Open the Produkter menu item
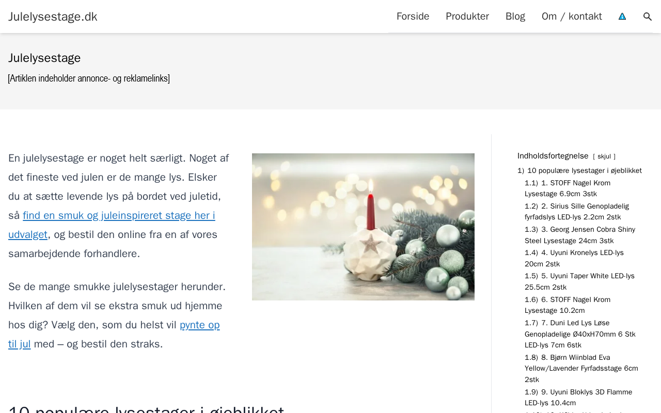661x413 pixels. (x=467, y=17)
